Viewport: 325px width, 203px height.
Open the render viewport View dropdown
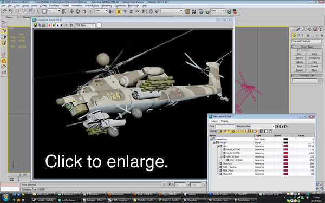[218, 11]
